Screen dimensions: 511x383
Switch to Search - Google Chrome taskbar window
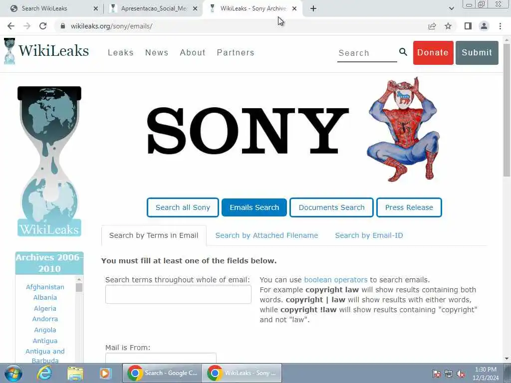tap(162, 373)
